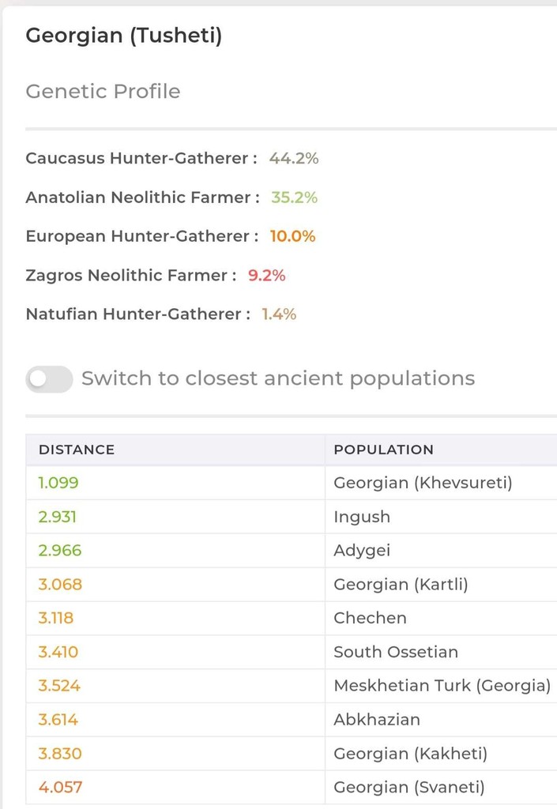Open Georgian (Kakheti) population row

coord(410,754)
